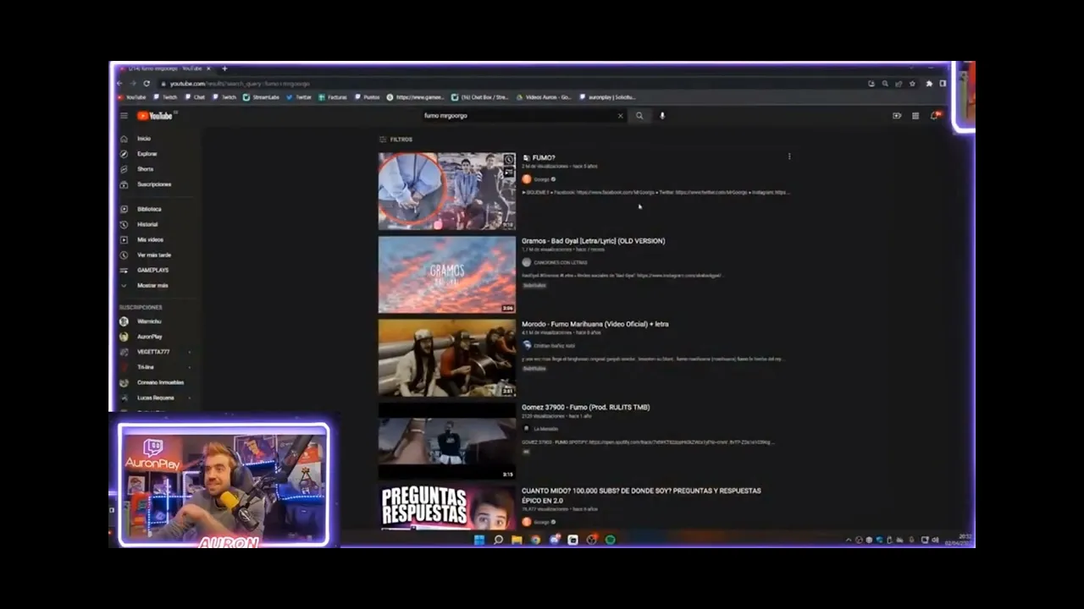Open the browser side panel icon
1084x609 pixels.
[943, 84]
